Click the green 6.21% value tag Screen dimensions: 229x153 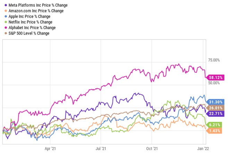pos(215,125)
